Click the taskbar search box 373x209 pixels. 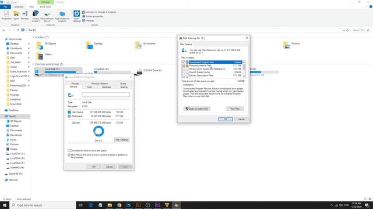click(43, 205)
